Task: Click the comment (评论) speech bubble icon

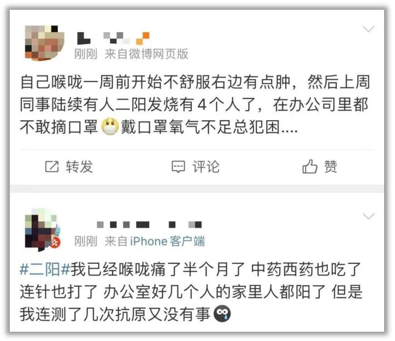Action: pos(178,167)
